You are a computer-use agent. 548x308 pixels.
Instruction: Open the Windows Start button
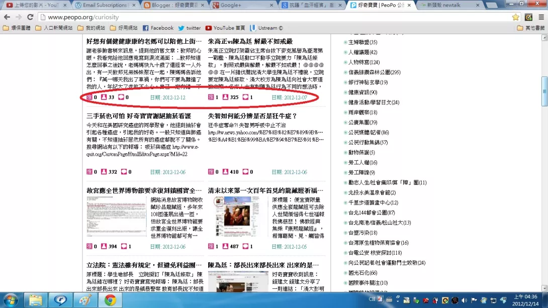(11, 300)
